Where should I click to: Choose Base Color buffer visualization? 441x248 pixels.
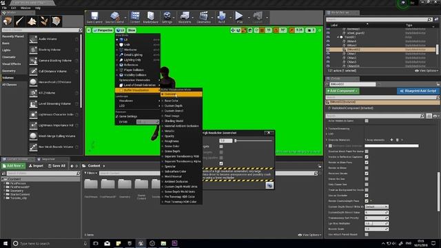(x=172, y=101)
